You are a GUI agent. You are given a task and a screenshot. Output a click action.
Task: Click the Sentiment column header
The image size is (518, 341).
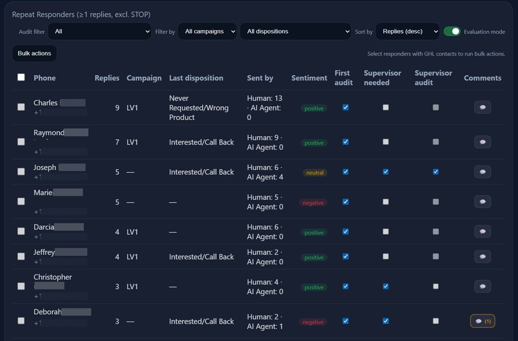309,78
